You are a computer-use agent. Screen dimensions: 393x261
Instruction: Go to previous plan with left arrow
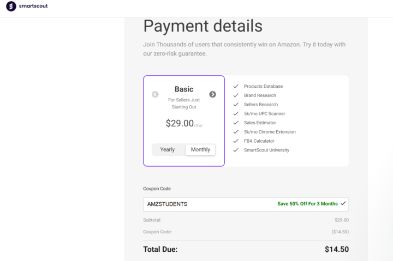pyautogui.click(x=155, y=94)
